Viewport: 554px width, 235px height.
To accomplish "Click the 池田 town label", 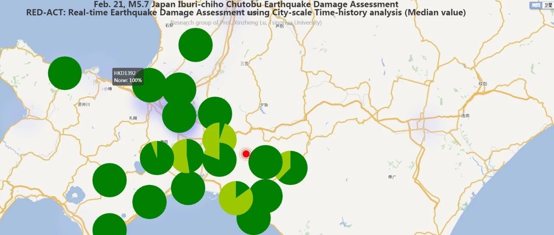I will (x=465, y=116).
